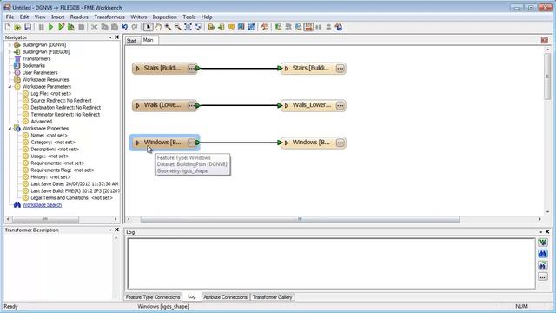Switch to the Transformer Gallery tab
The height and width of the screenshot is (313, 556).
[272, 297]
